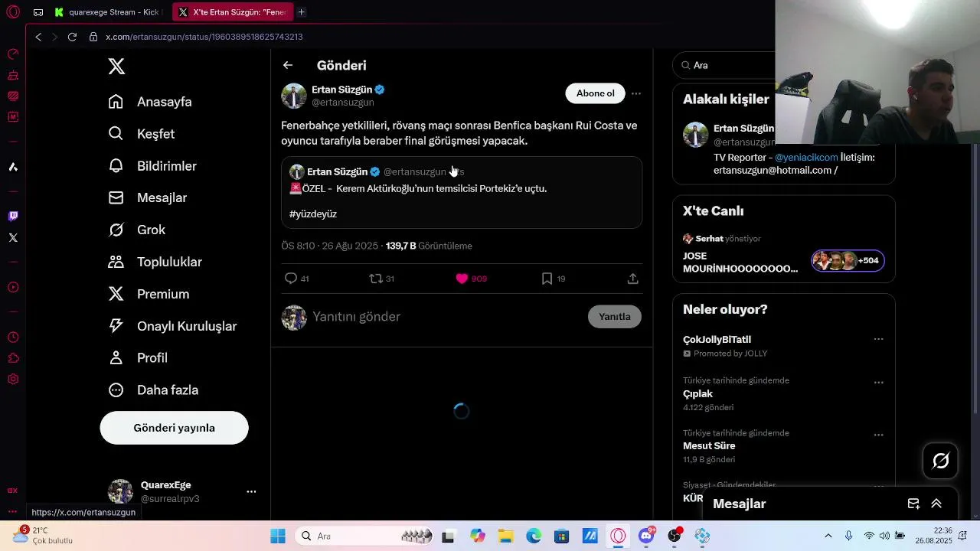Click the share post icon
This screenshot has height=551, width=980.
(632, 279)
